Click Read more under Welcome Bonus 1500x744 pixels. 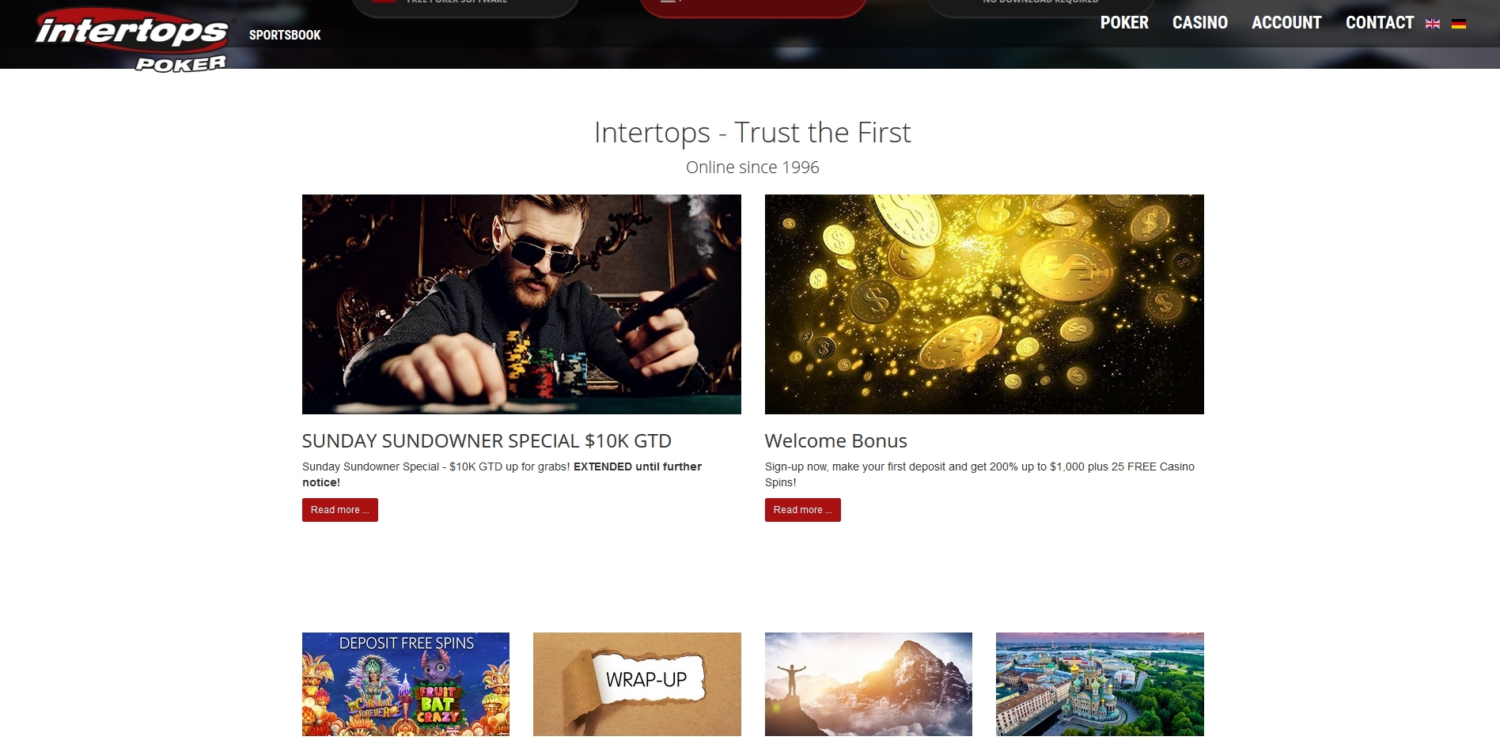click(x=803, y=510)
